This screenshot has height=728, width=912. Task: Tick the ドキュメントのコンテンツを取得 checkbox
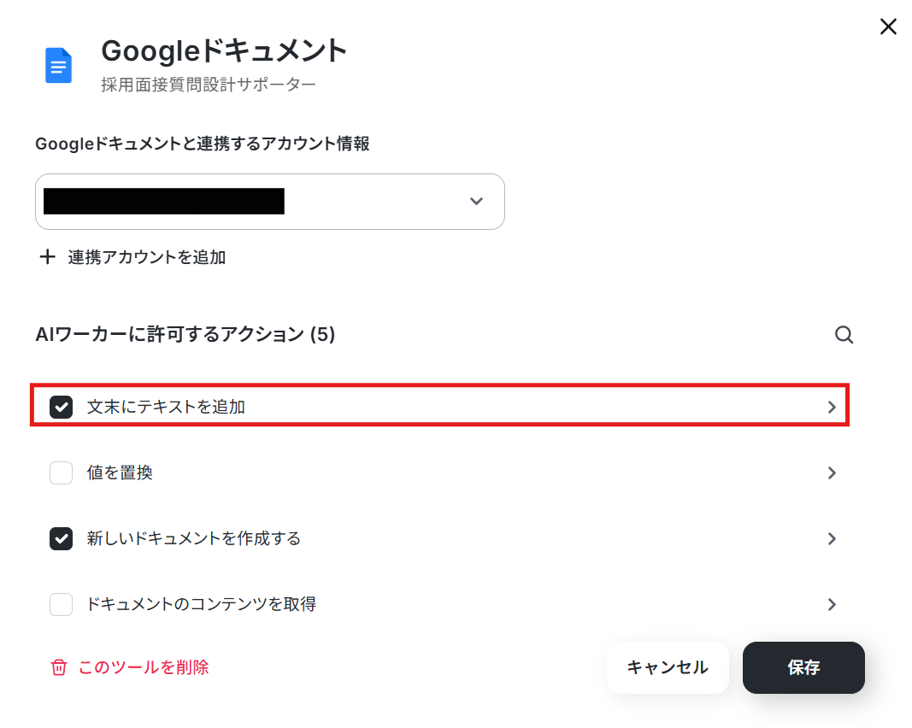[x=61, y=604]
